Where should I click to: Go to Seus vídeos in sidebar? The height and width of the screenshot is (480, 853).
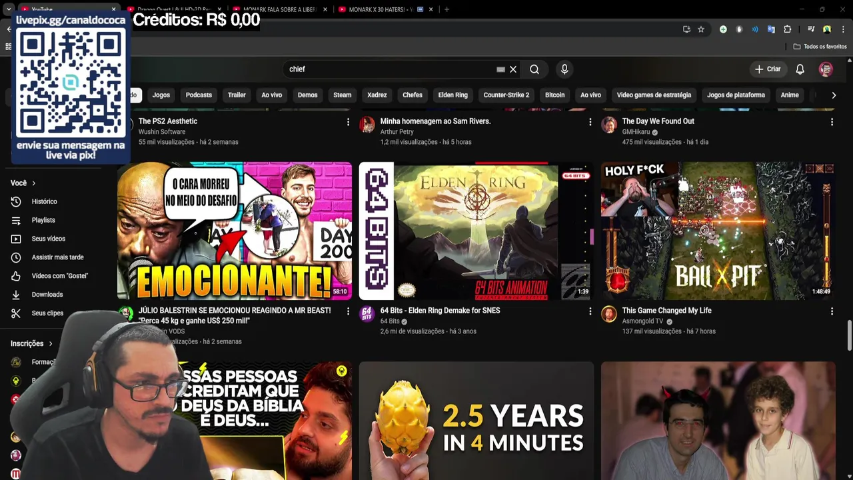(x=48, y=239)
